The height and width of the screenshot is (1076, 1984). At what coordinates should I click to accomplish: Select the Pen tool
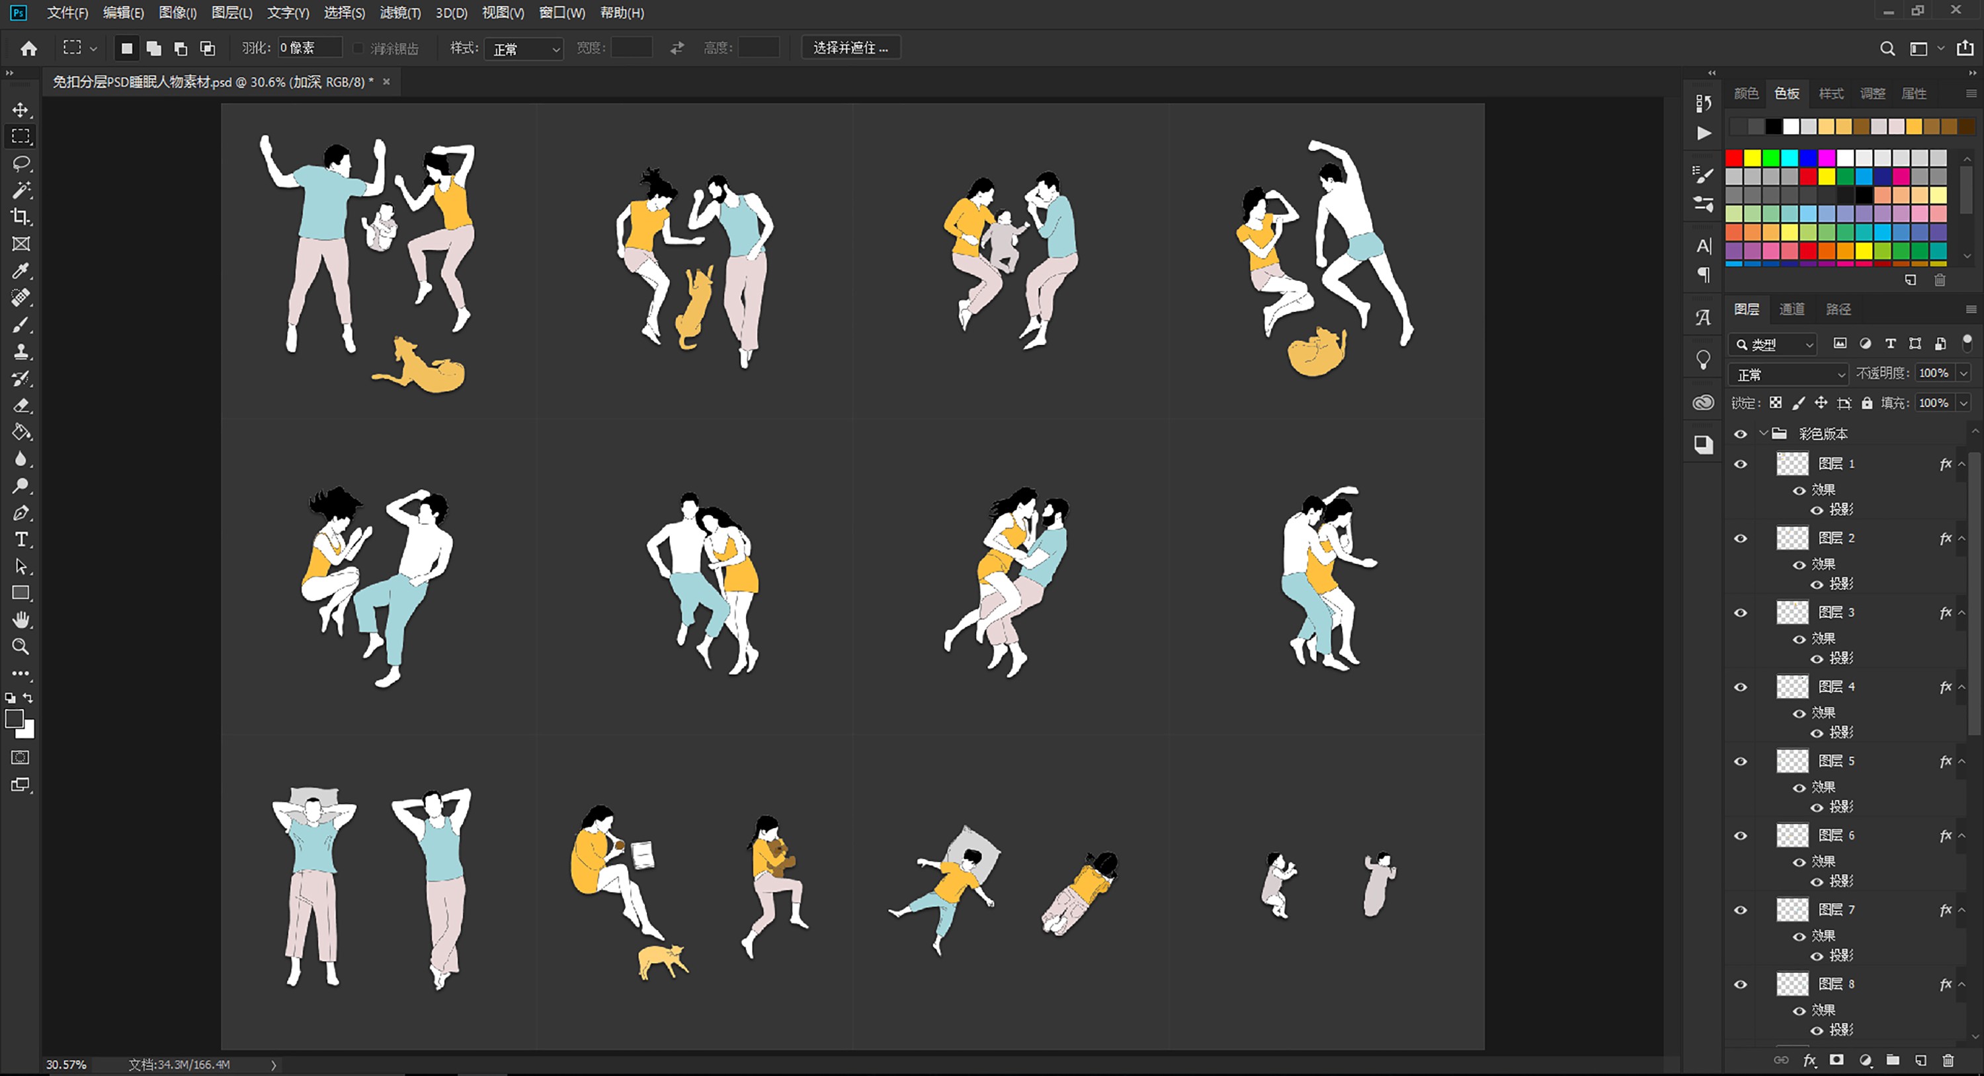[21, 514]
